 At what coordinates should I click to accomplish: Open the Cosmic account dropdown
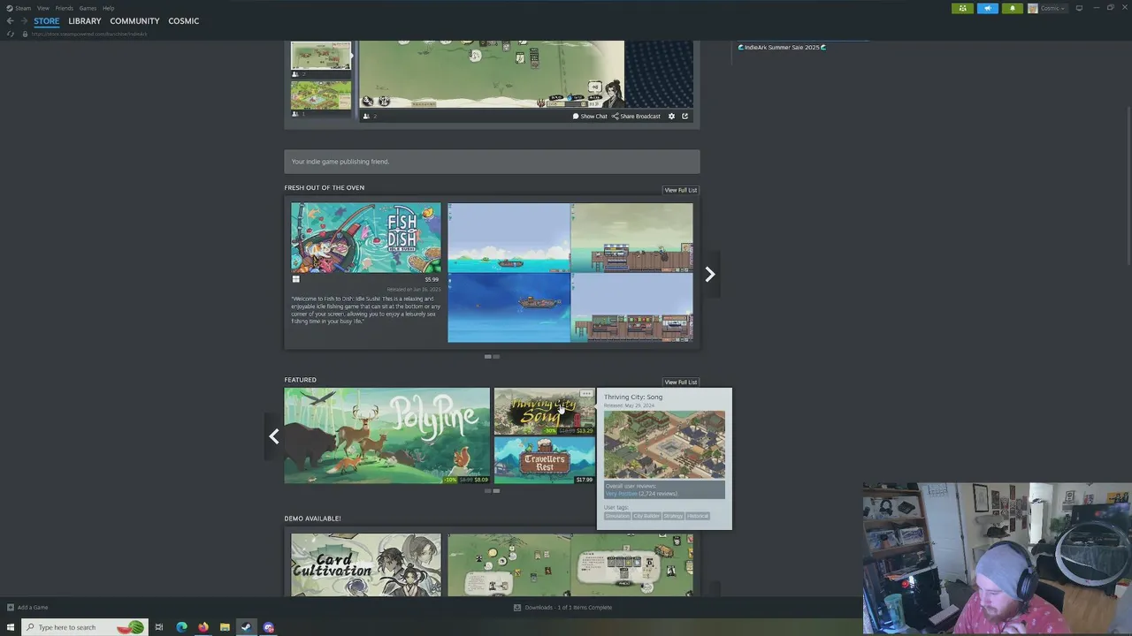pos(1052,8)
